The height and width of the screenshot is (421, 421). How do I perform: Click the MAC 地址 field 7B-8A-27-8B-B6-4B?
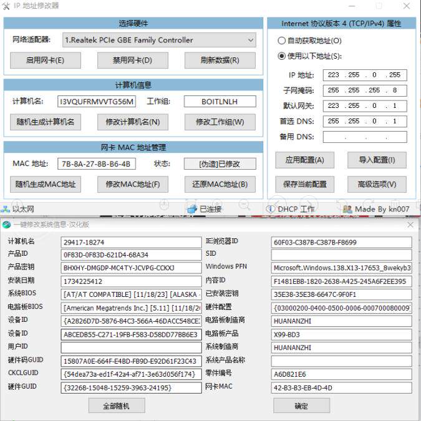click(97, 164)
